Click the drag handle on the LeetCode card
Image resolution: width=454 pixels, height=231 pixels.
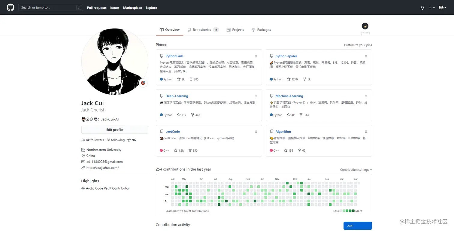256,132
